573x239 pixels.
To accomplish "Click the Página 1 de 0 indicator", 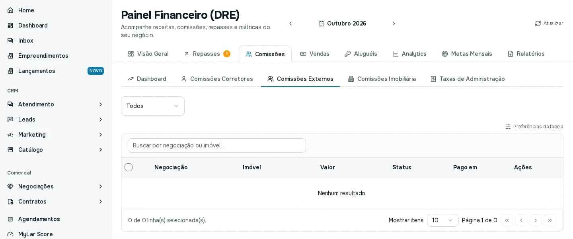I will coord(479,220).
